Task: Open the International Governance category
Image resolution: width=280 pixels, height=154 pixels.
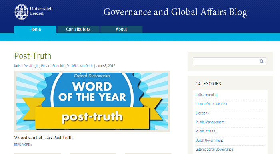Action: click(x=214, y=149)
